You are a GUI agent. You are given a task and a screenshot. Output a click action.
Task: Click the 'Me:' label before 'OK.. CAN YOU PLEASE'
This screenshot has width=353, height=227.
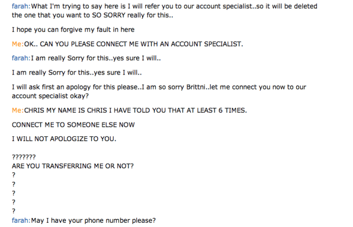18,44
